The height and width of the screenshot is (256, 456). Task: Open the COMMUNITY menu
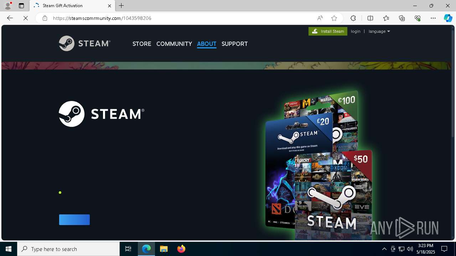[174, 44]
